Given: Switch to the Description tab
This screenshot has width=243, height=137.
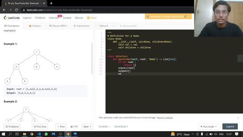Looking at the screenshot, I should (12, 26).
